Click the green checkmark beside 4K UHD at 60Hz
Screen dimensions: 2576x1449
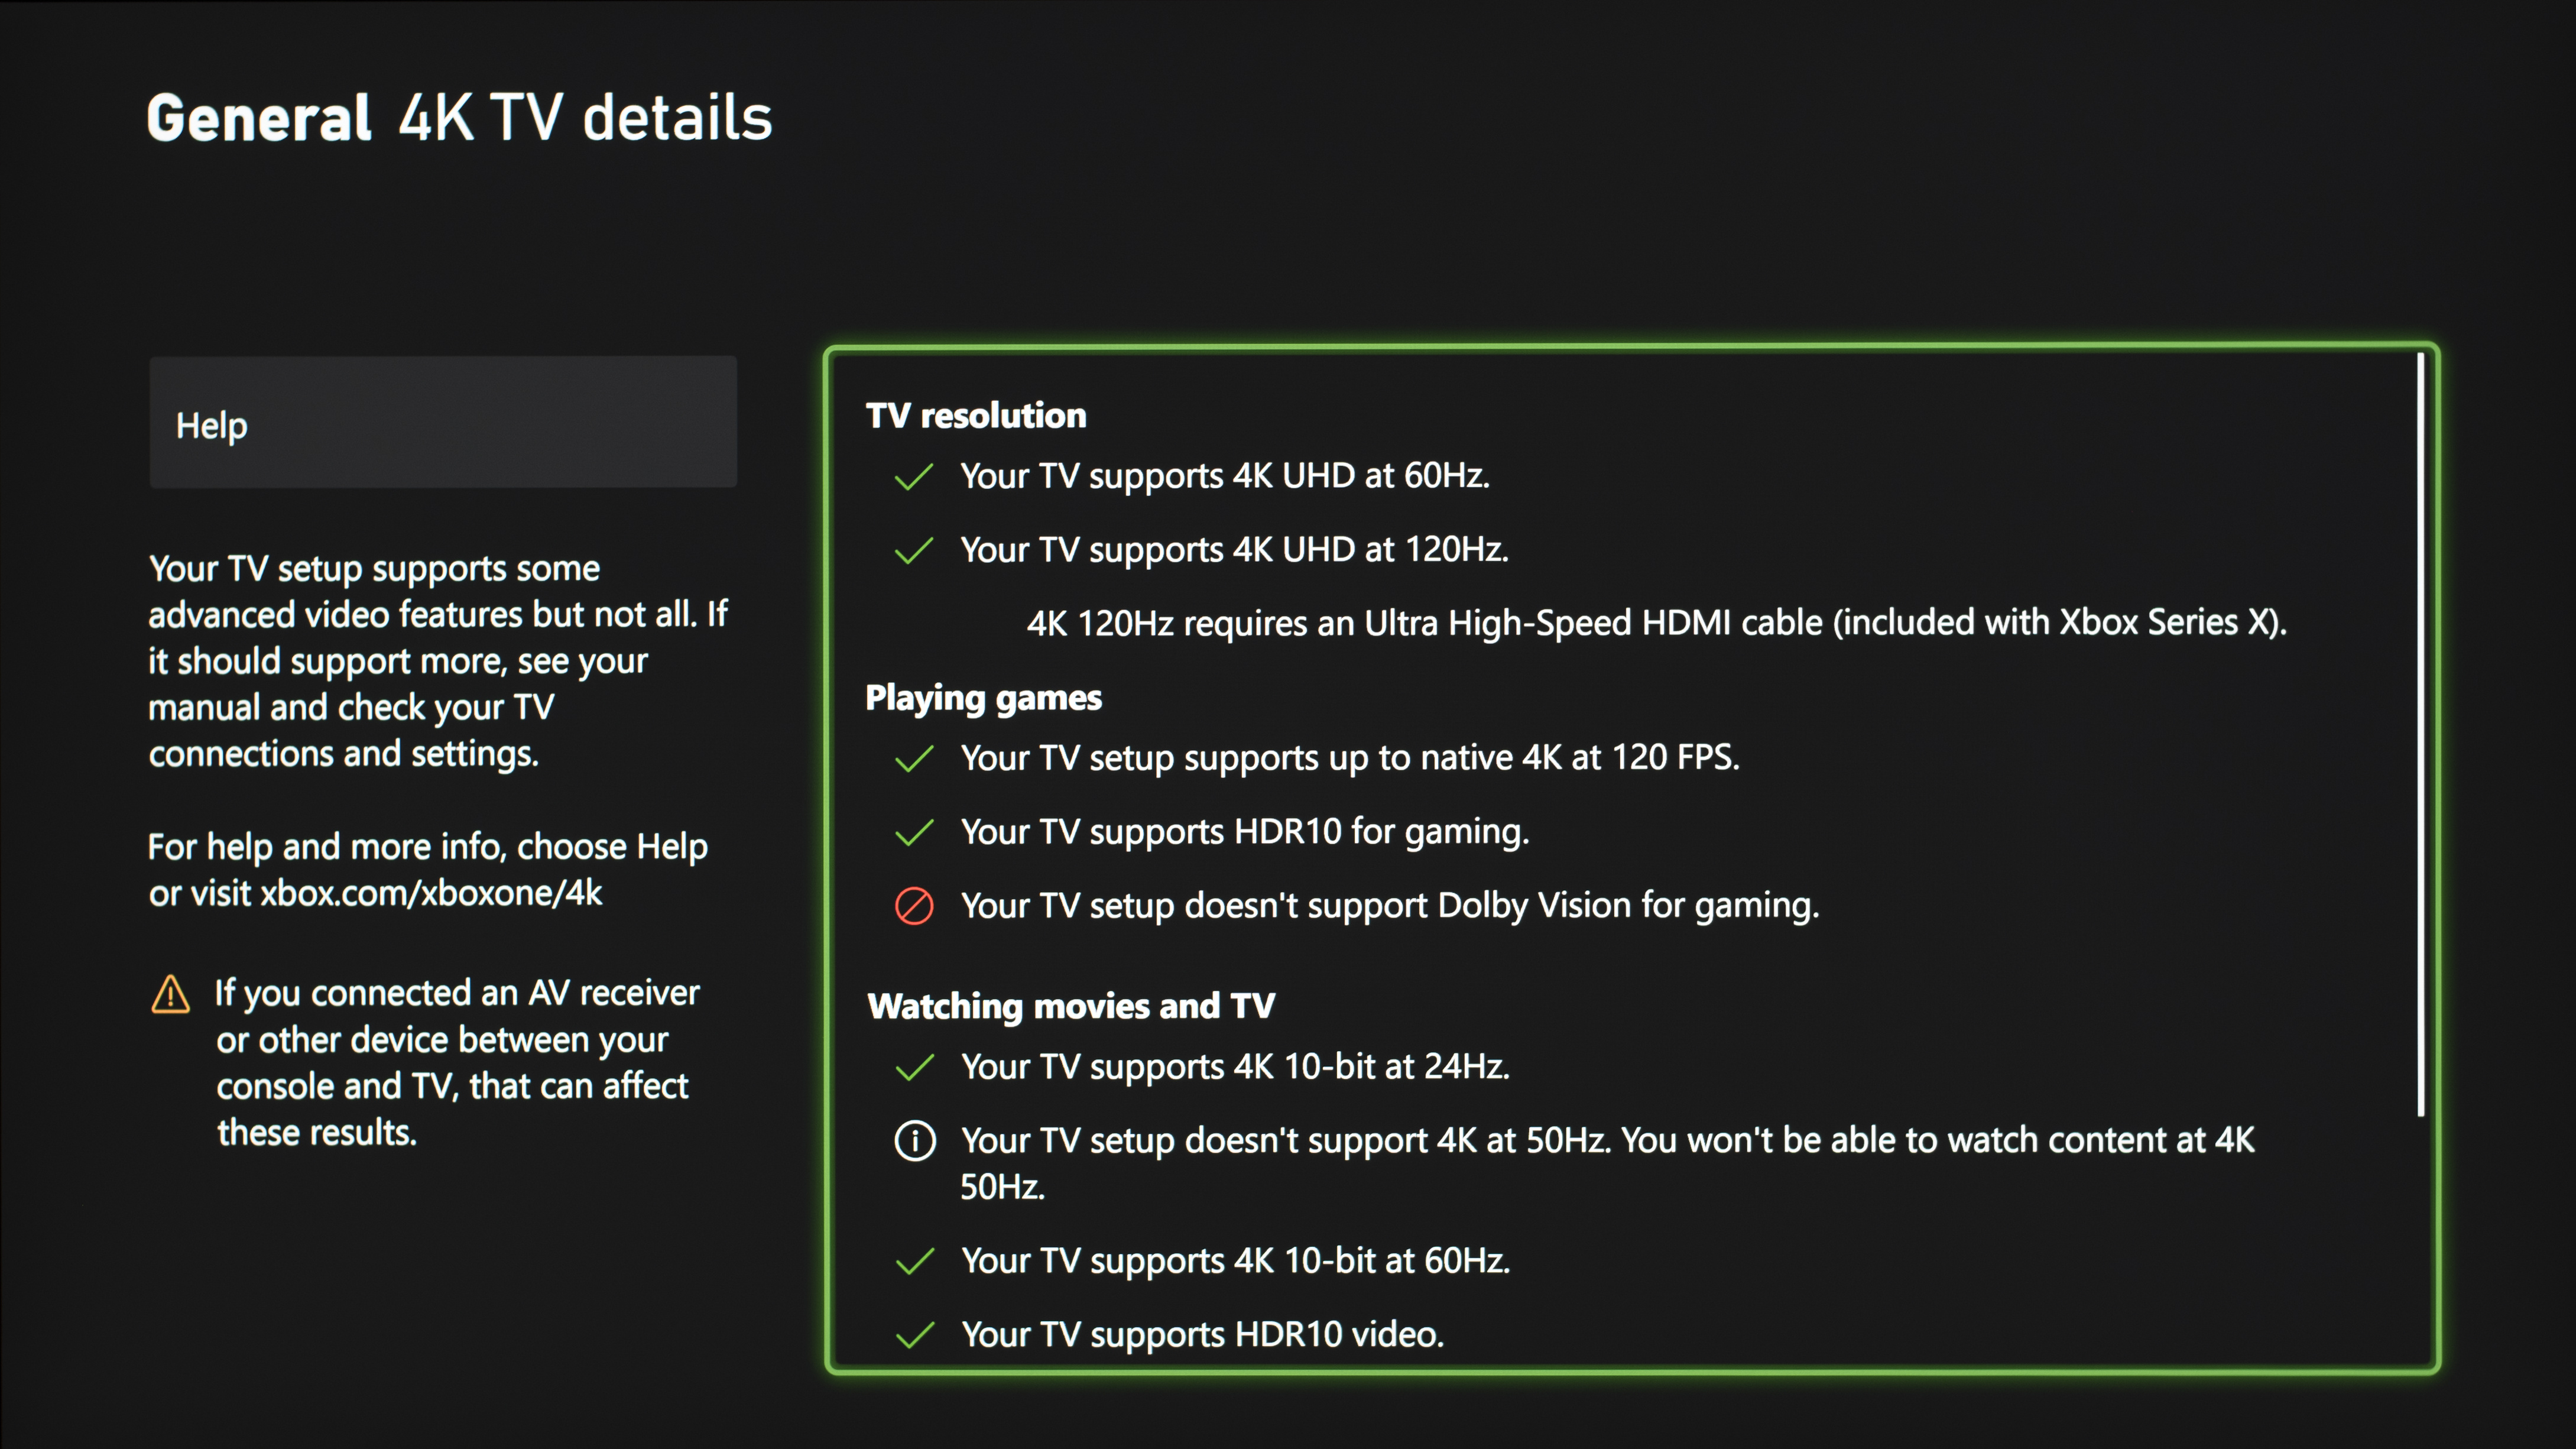(914, 477)
